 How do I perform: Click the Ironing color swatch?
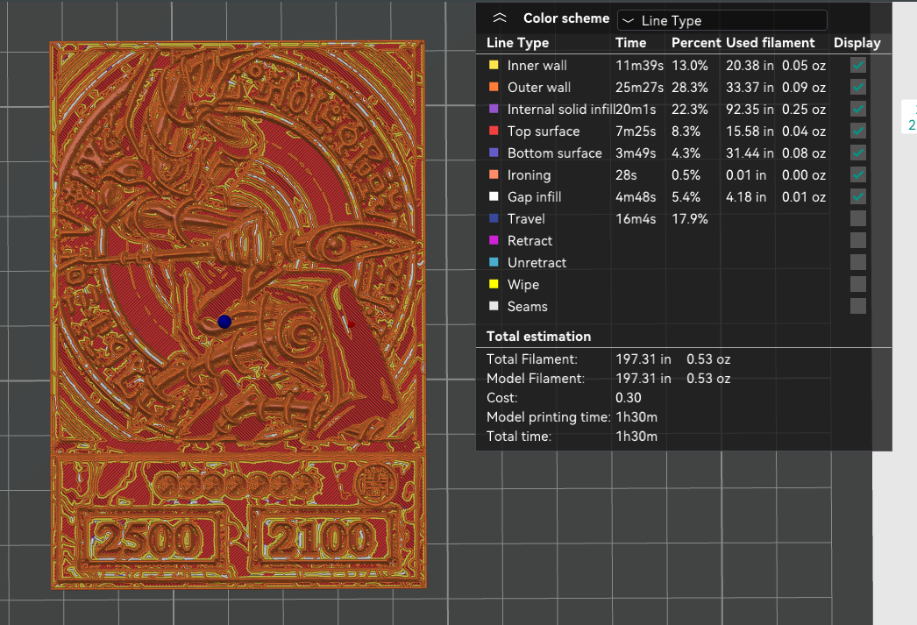click(x=494, y=174)
